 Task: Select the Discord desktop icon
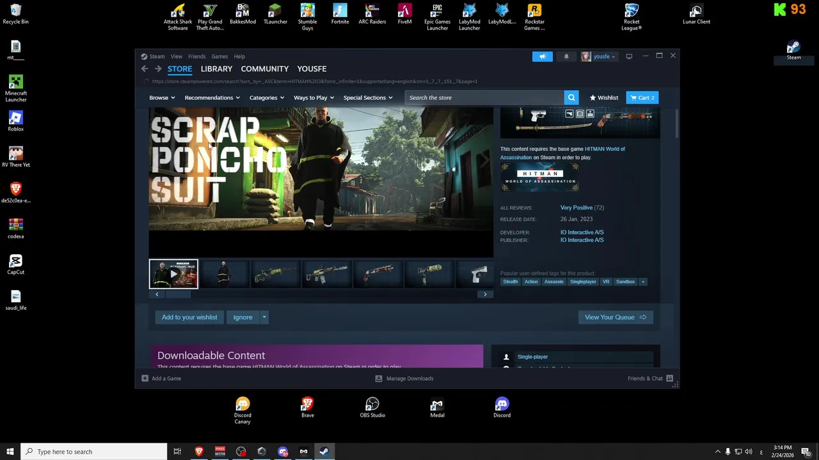tap(502, 408)
